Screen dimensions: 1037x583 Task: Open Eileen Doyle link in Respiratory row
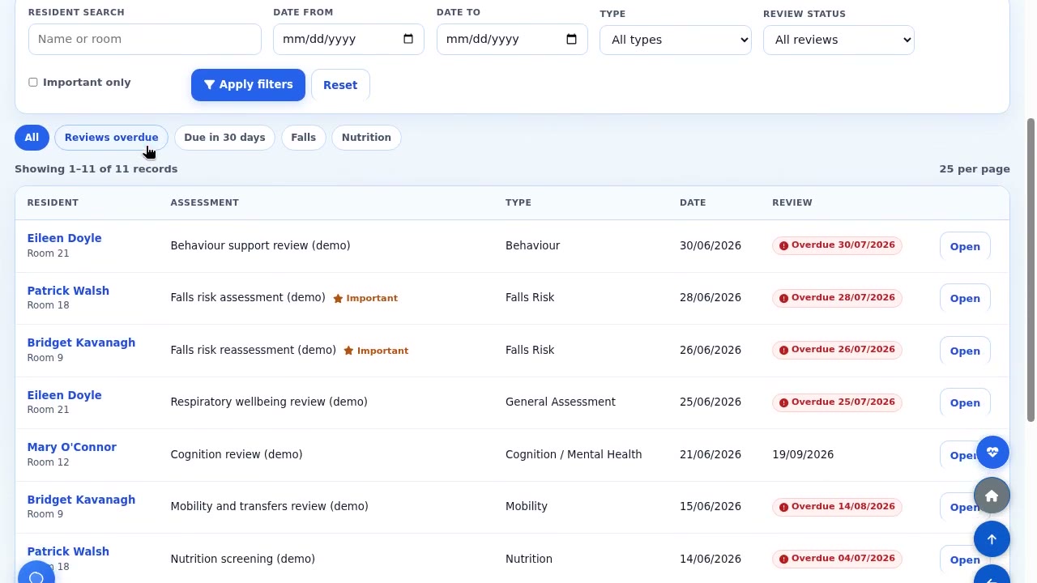click(x=64, y=395)
